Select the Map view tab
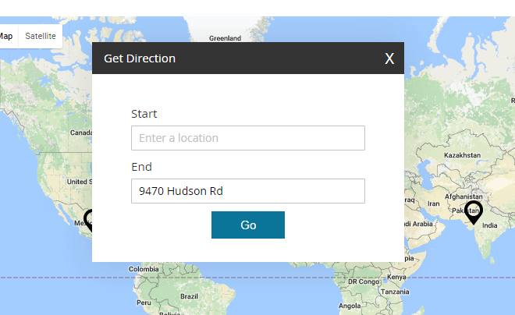515x315 pixels. coord(6,36)
